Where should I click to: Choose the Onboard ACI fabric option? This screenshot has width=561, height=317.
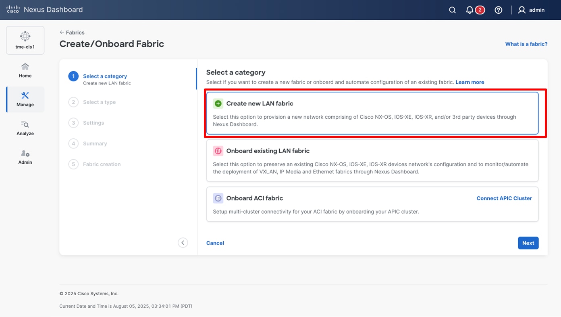coord(343,204)
